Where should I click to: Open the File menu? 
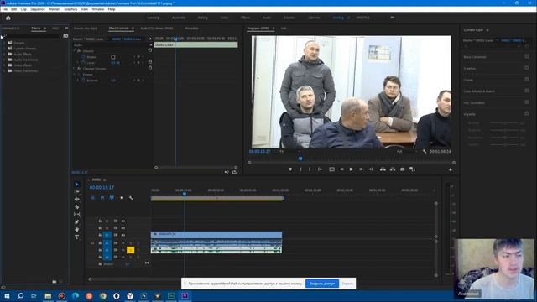click(5, 9)
